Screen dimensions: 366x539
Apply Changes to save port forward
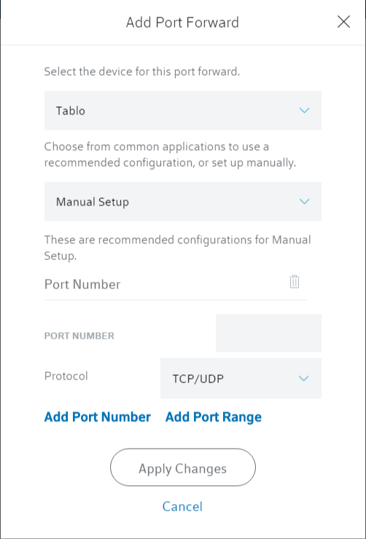click(183, 467)
